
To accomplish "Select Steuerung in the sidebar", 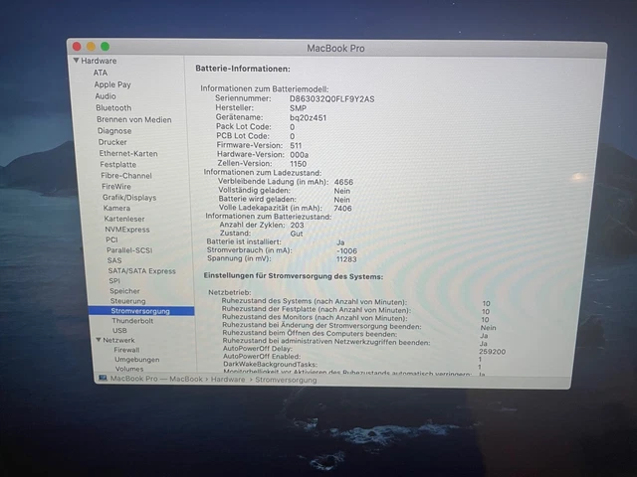I will coord(128,301).
